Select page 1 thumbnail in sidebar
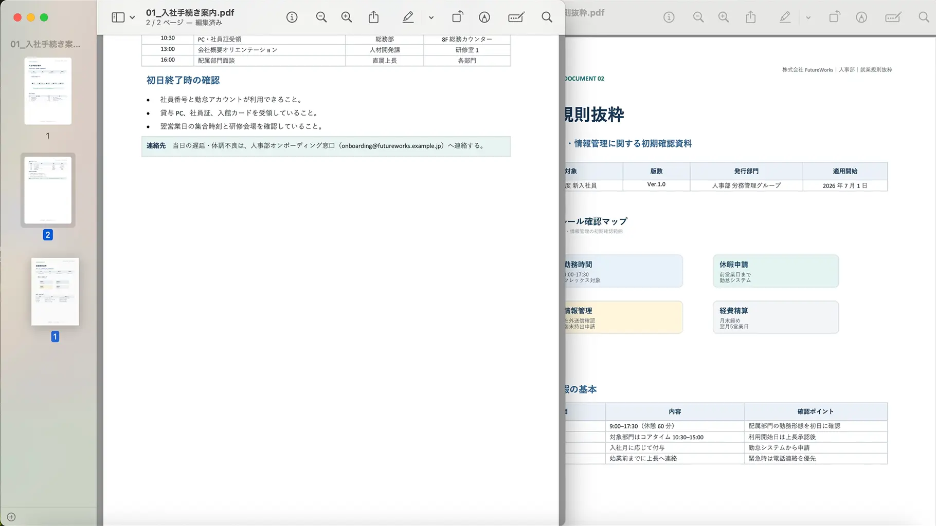936x526 pixels. click(48, 91)
